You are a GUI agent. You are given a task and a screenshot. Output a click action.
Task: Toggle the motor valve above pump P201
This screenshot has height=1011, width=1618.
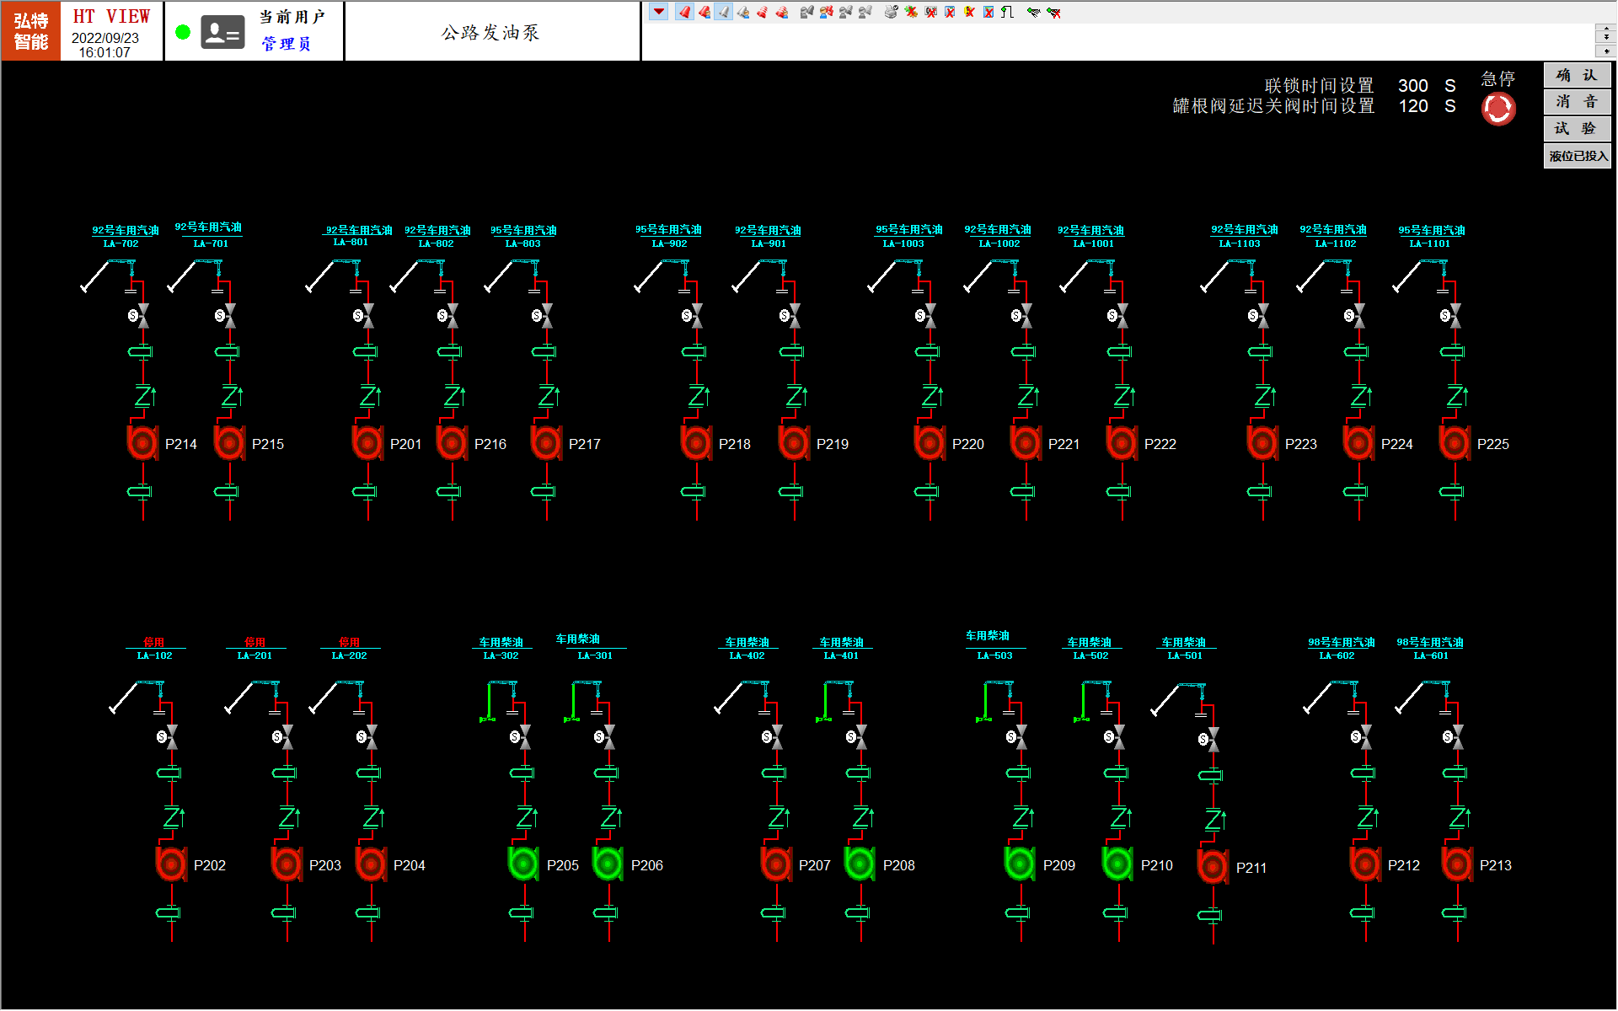(x=367, y=314)
